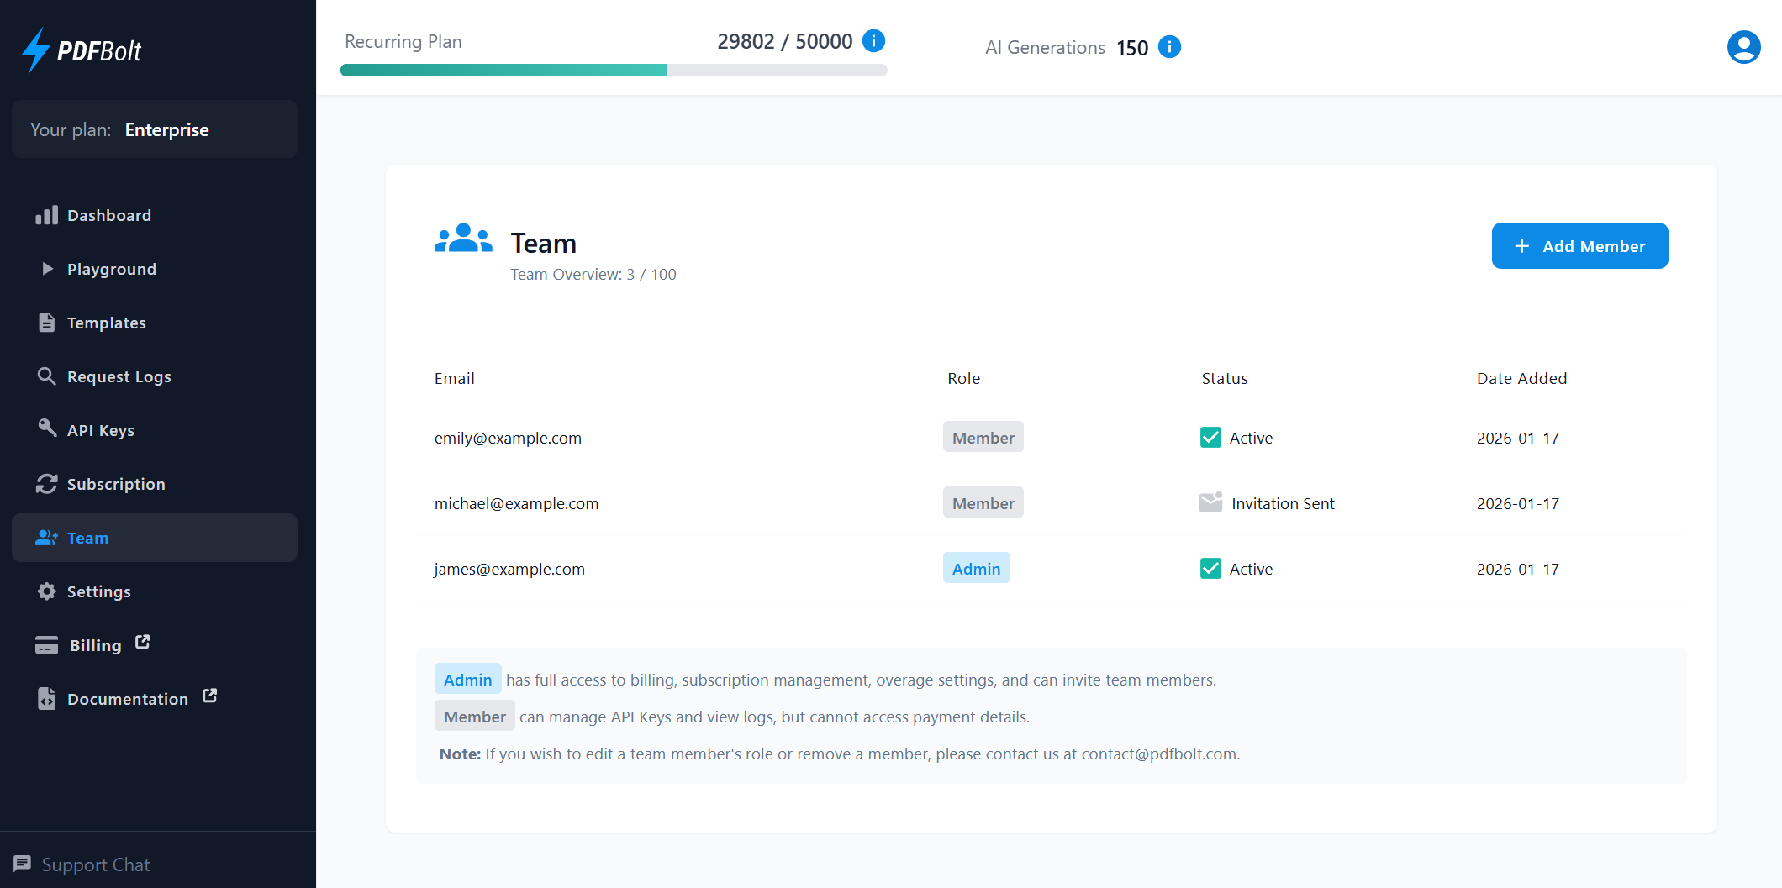Open Billing from the sidebar
This screenshot has width=1782, height=888.
tap(94, 644)
